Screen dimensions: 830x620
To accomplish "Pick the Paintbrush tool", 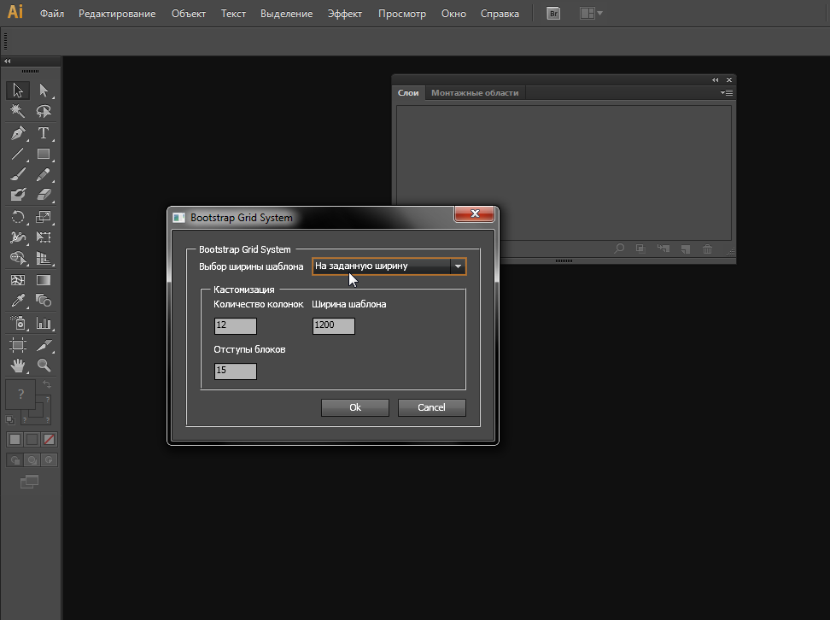I will (x=17, y=175).
